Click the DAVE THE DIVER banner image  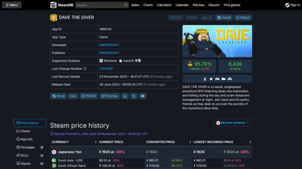[217, 41]
